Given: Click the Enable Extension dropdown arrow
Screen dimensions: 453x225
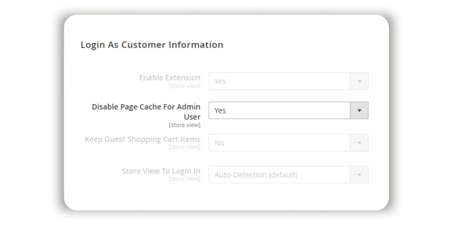Looking at the screenshot, I should [359, 81].
